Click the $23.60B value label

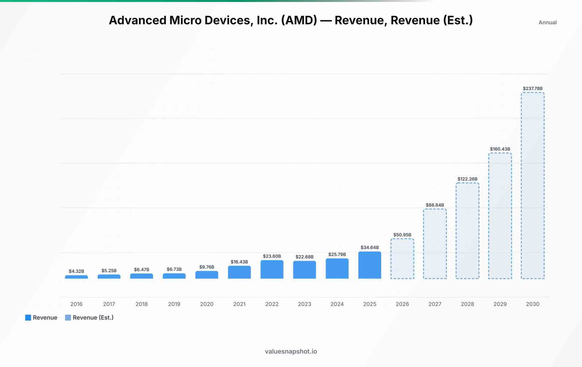coord(272,256)
